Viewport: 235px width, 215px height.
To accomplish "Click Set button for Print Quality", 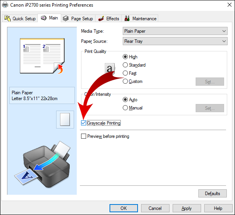I will click(210, 82).
